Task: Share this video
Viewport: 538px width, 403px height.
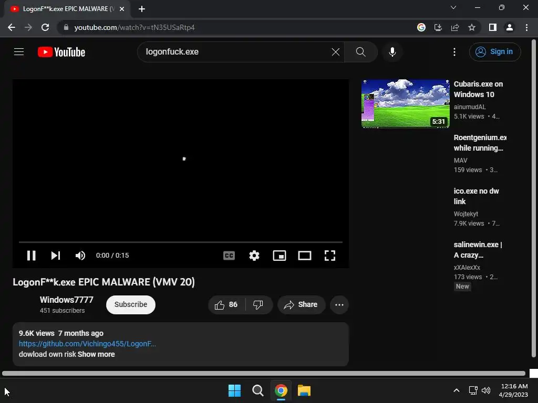Action: pyautogui.click(x=301, y=305)
